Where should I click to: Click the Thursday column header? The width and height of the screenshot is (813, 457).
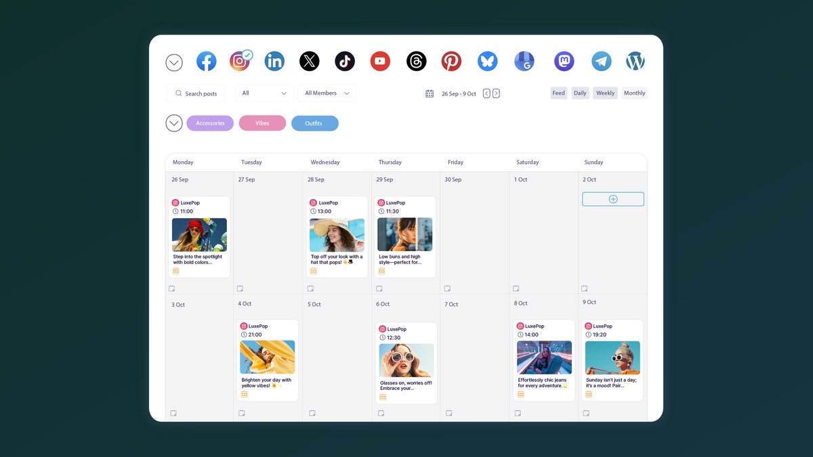[x=390, y=162]
